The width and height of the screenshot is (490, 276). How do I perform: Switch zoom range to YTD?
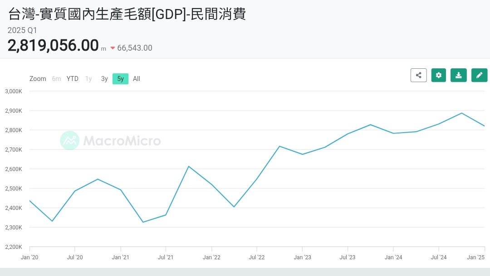[x=73, y=79]
